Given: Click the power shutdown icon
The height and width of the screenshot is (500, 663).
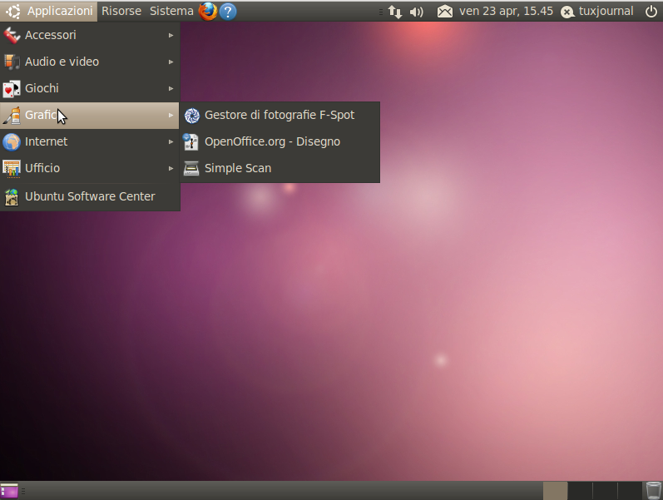Looking at the screenshot, I should pos(651,12).
